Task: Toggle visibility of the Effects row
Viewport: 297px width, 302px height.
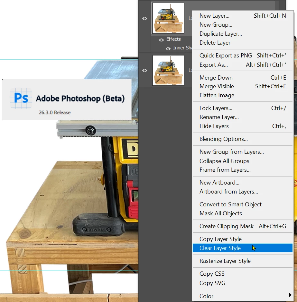Action: [161, 40]
